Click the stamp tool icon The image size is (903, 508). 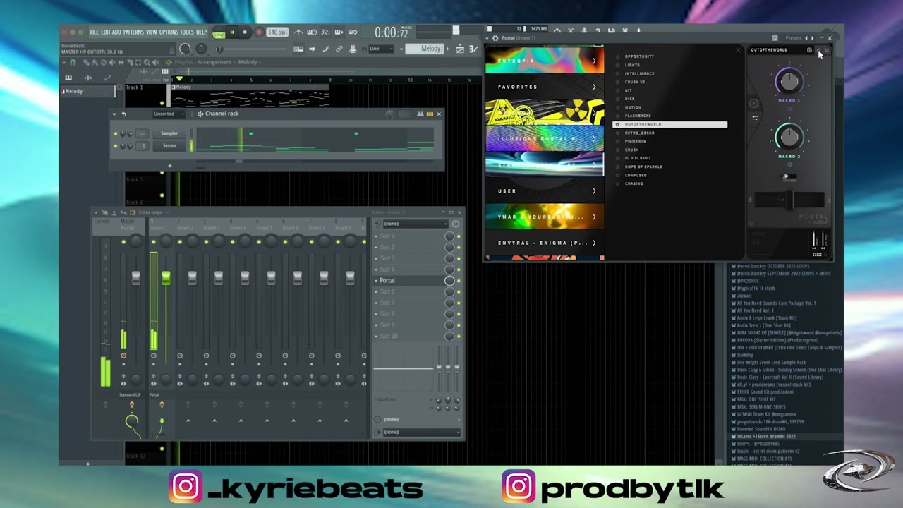pos(352,49)
